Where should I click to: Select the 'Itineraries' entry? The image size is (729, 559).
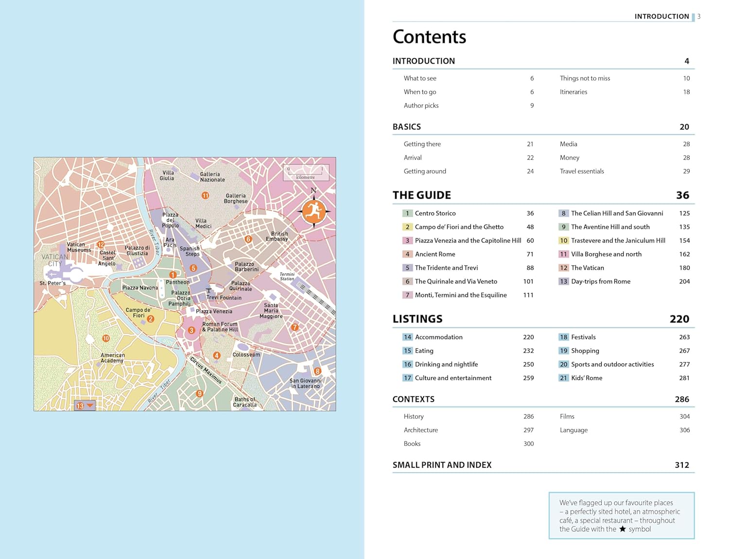(573, 92)
